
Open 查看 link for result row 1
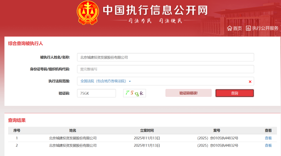pos(268,138)
